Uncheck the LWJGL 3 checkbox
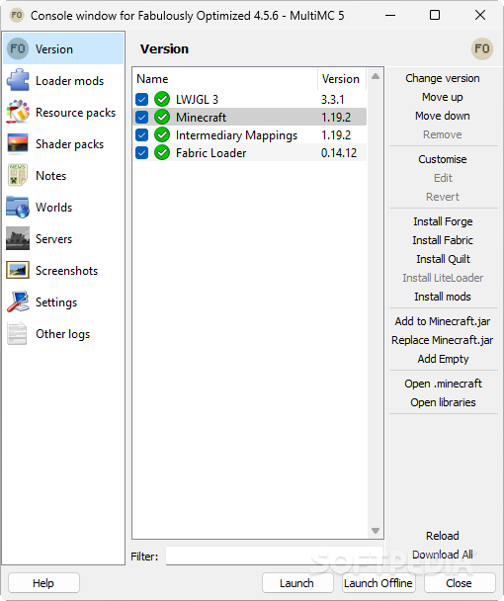Image resolution: width=504 pixels, height=601 pixels. click(141, 99)
